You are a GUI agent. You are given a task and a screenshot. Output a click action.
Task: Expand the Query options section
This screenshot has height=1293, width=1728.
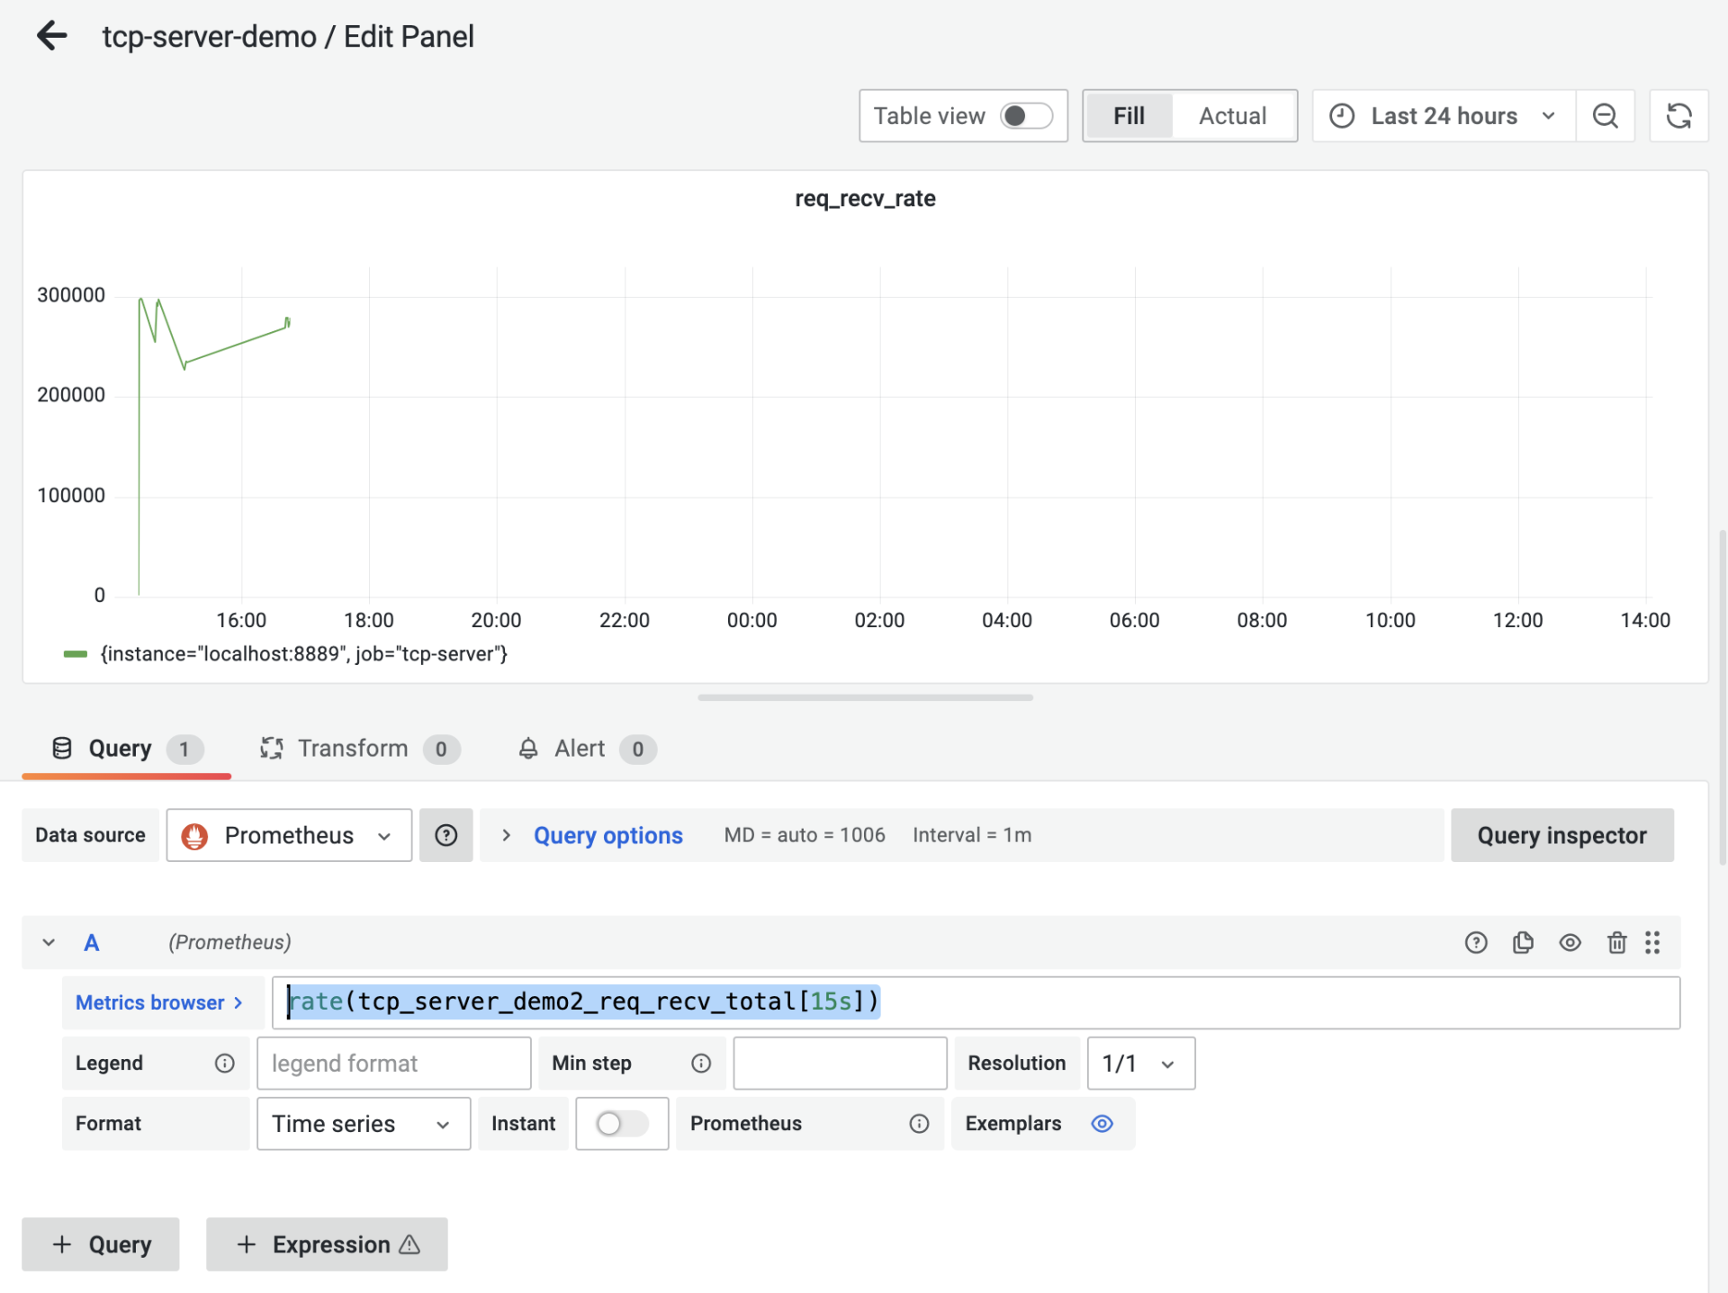tap(607, 834)
